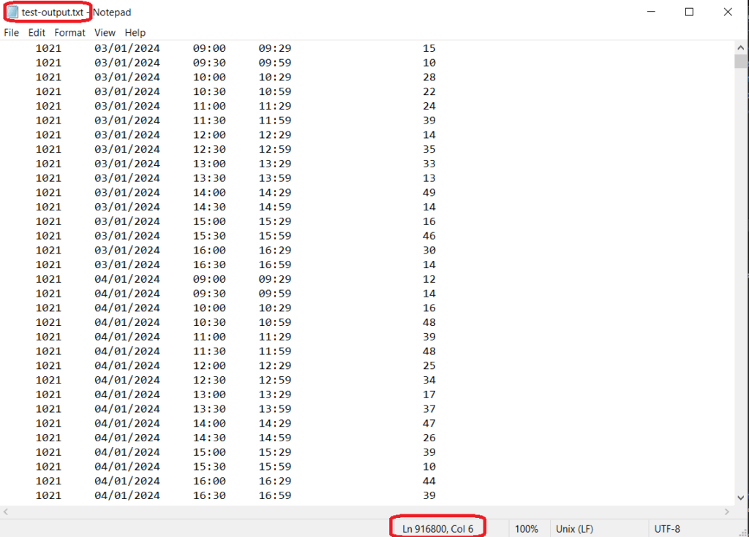Close the Notepad window
This screenshot has width=749, height=537.
tap(728, 12)
